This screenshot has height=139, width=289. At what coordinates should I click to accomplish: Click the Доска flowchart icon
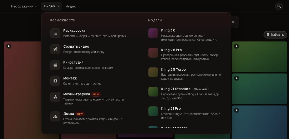[55, 116]
